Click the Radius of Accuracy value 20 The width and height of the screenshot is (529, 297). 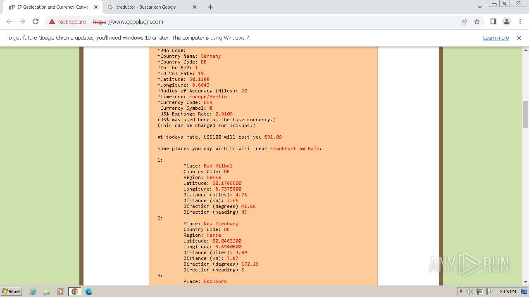coord(244,91)
